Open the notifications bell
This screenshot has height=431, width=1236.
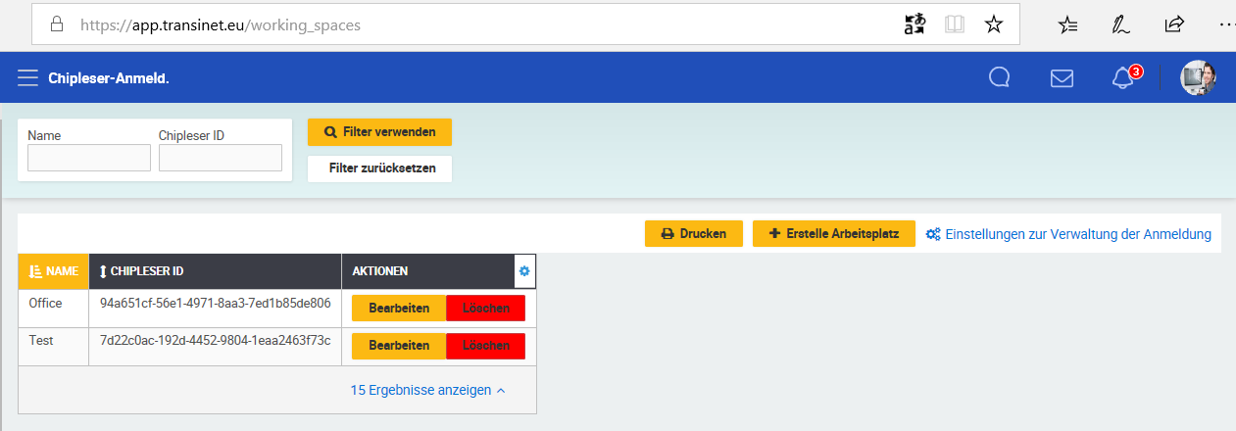[x=1123, y=78]
